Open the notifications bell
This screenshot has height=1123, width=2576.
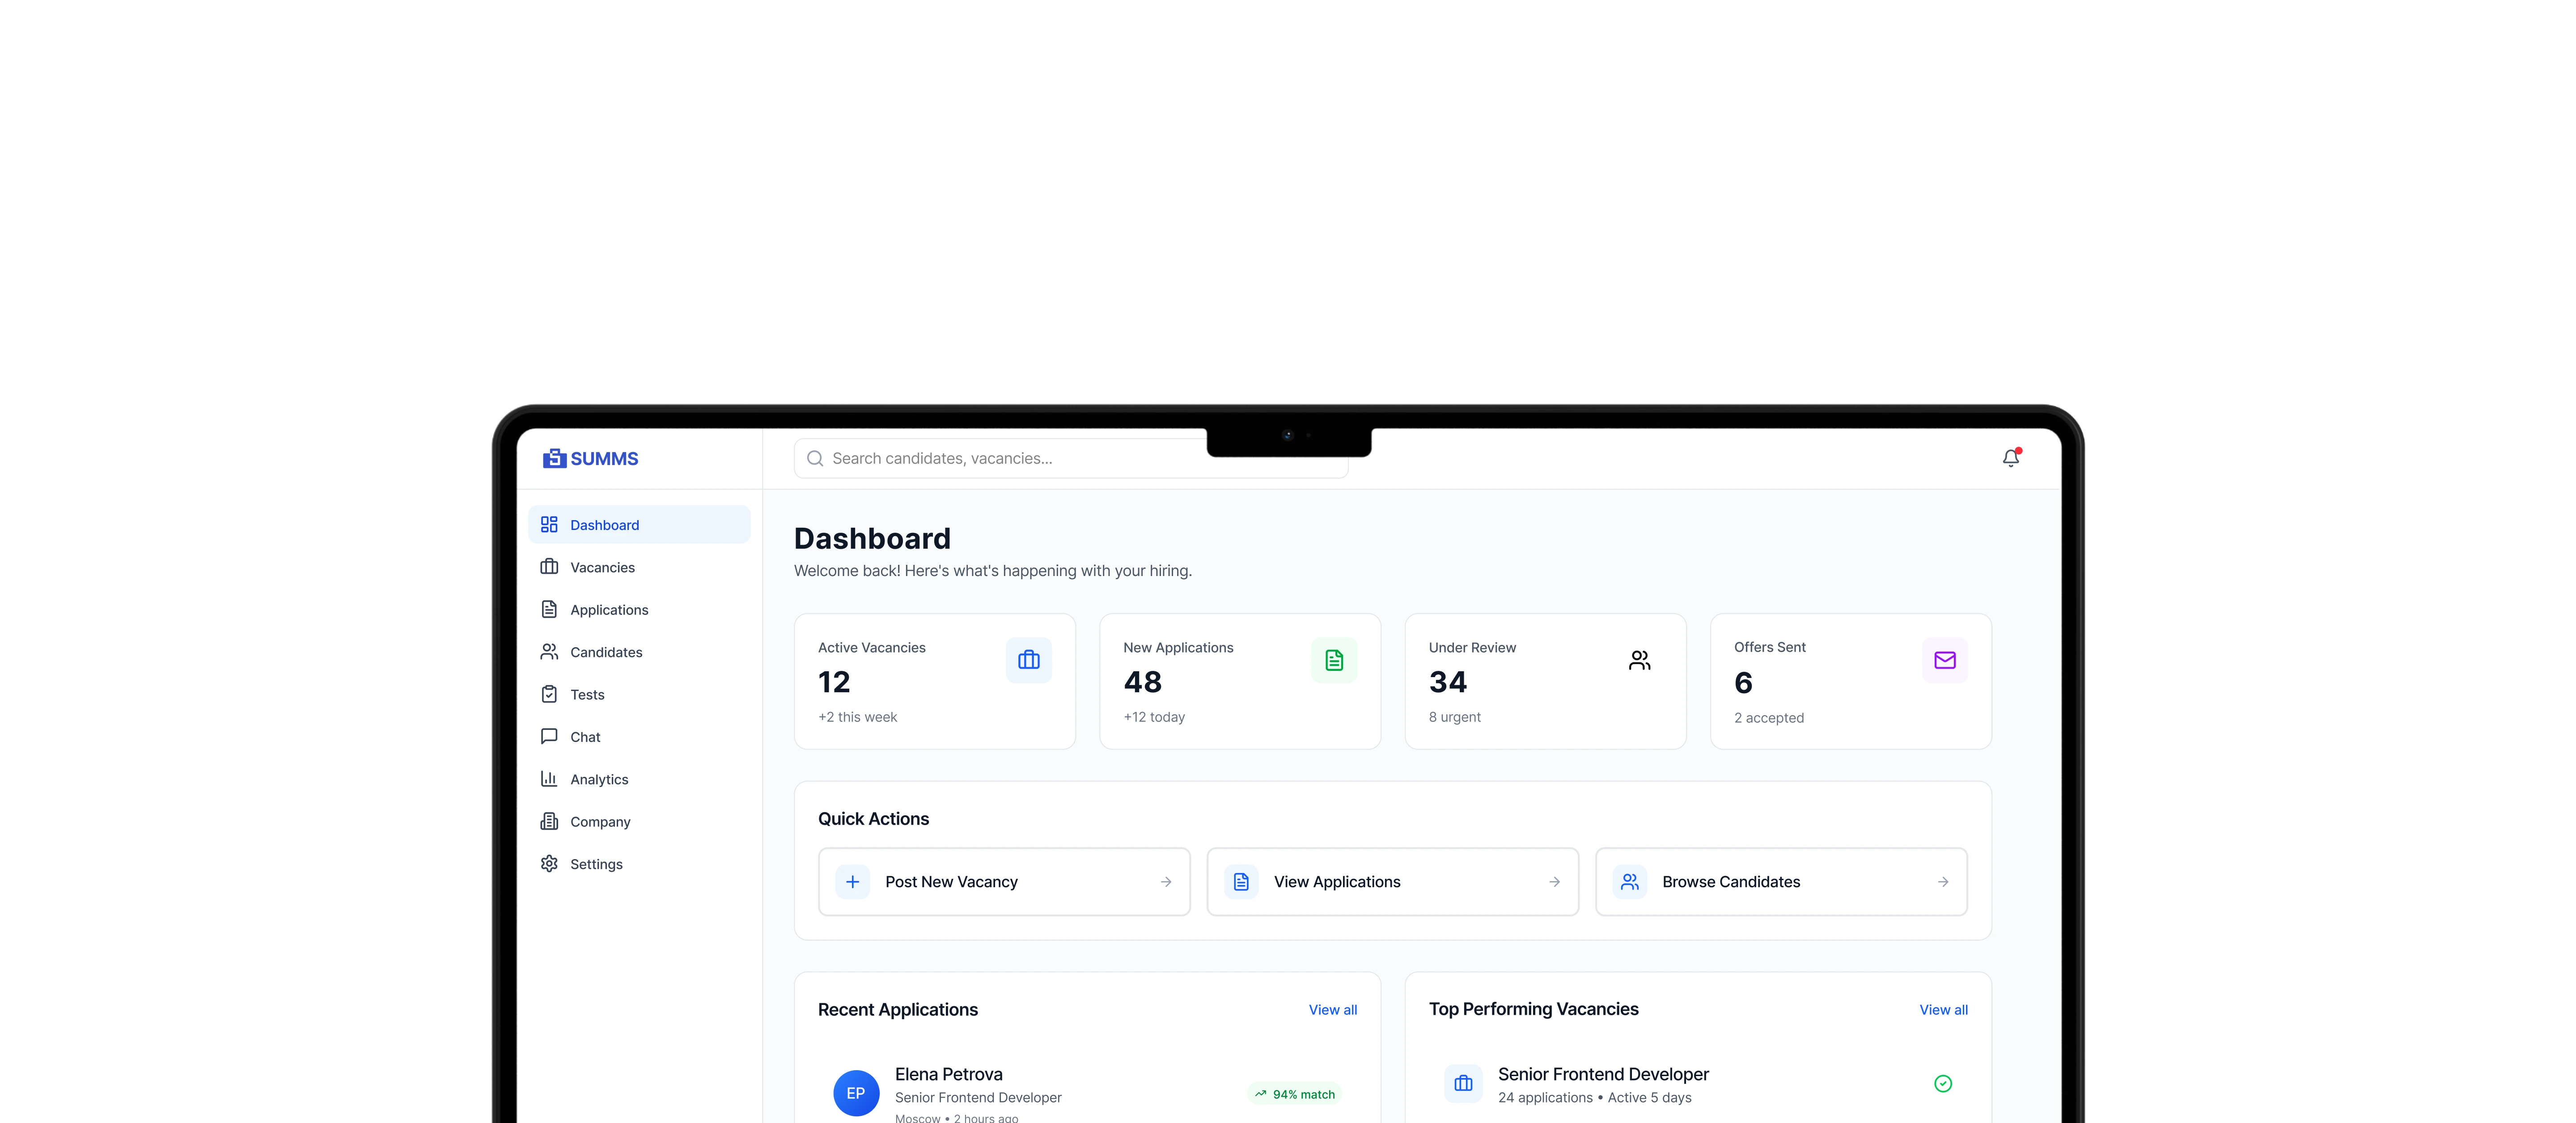[2011, 458]
